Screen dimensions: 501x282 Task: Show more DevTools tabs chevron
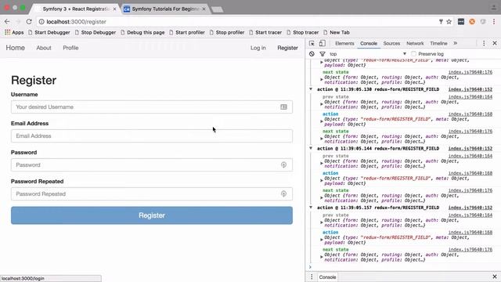click(456, 43)
